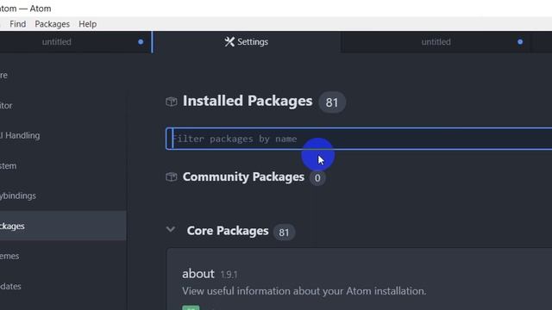Open the URI Handling sidebar item
Screen dimensions: 552x310
pyautogui.click(x=20, y=135)
